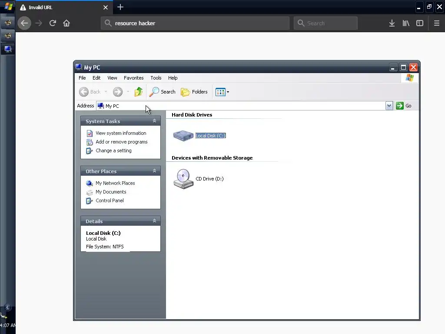Click the Windows start logo
The height and width of the screenshot is (334, 445).
coord(8,6)
